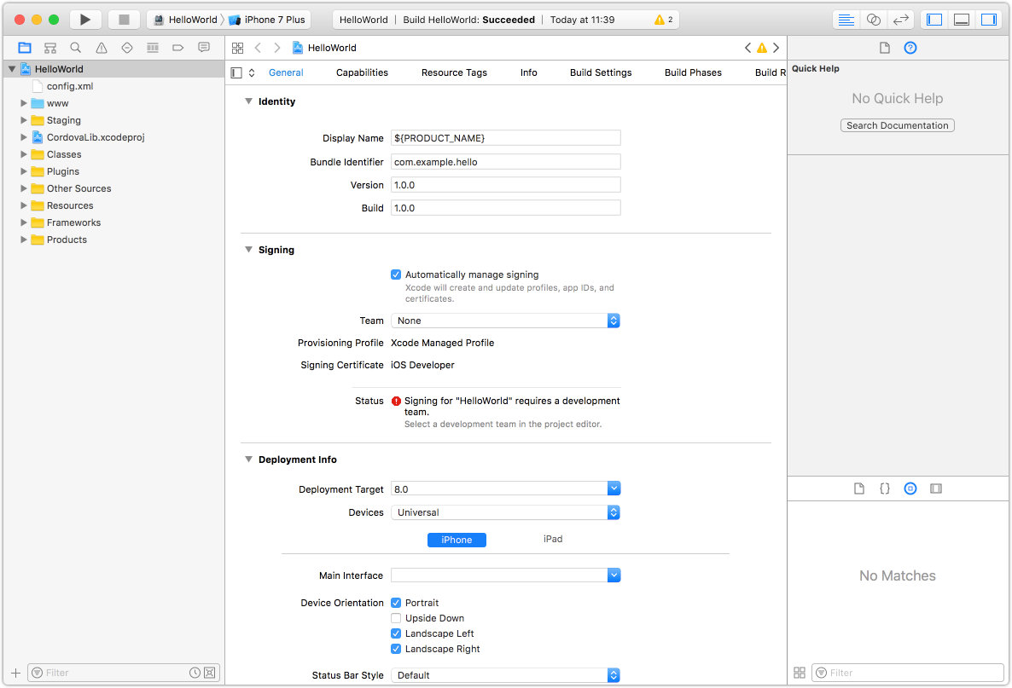Show the Quick Help inspector icon
The width and height of the screenshot is (1012, 688).
pos(910,48)
